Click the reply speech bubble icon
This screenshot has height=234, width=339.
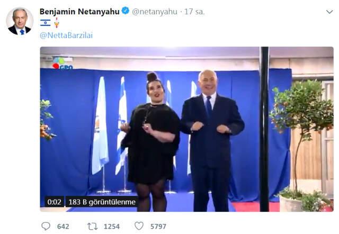(x=46, y=226)
